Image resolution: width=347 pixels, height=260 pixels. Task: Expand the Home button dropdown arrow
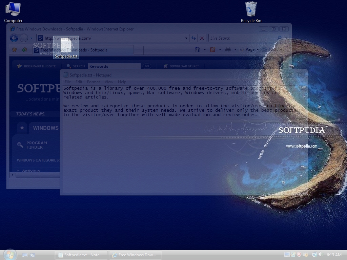(x=205, y=49)
